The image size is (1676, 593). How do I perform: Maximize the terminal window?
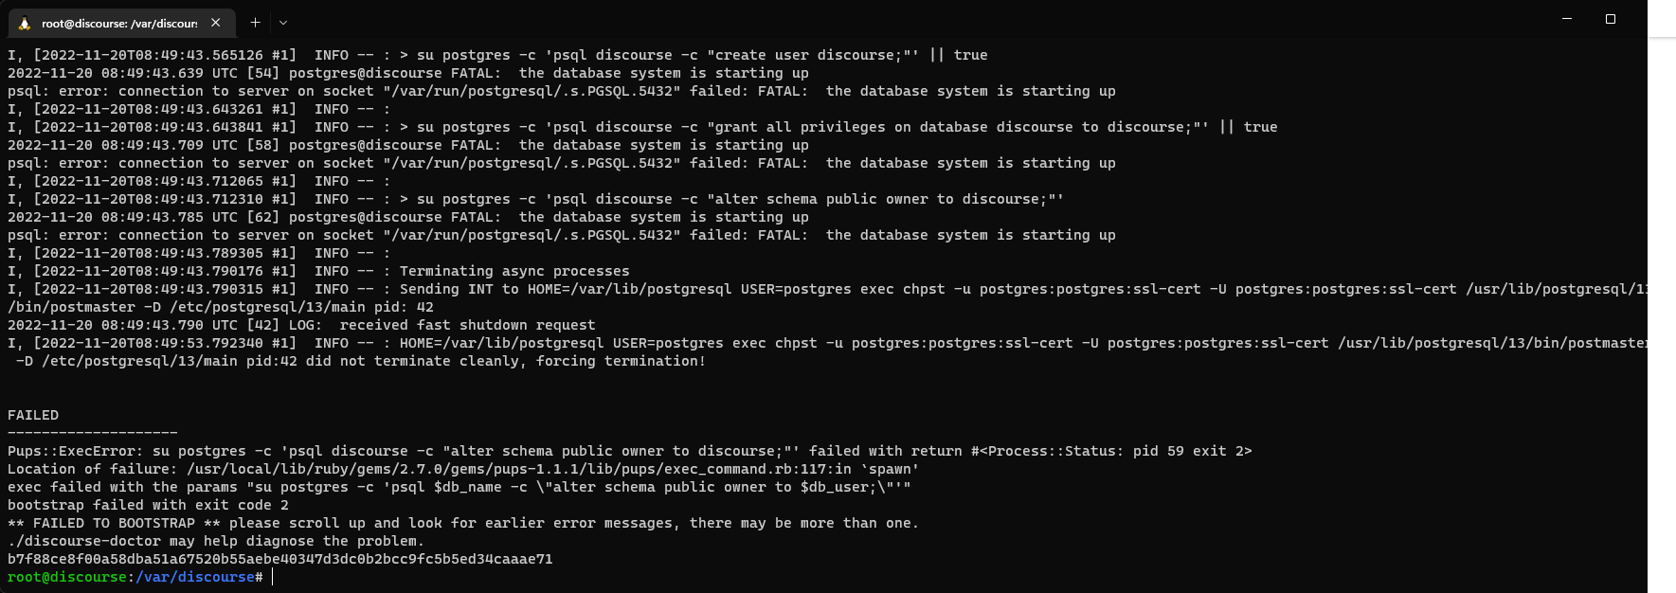(x=1611, y=19)
